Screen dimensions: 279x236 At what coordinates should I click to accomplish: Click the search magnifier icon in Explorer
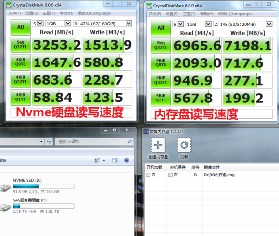[x=130, y=141]
